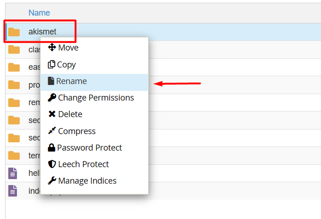Click the Manage Indices wrench icon
This screenshot has width=321, height=219.
(x=52, y=181)
